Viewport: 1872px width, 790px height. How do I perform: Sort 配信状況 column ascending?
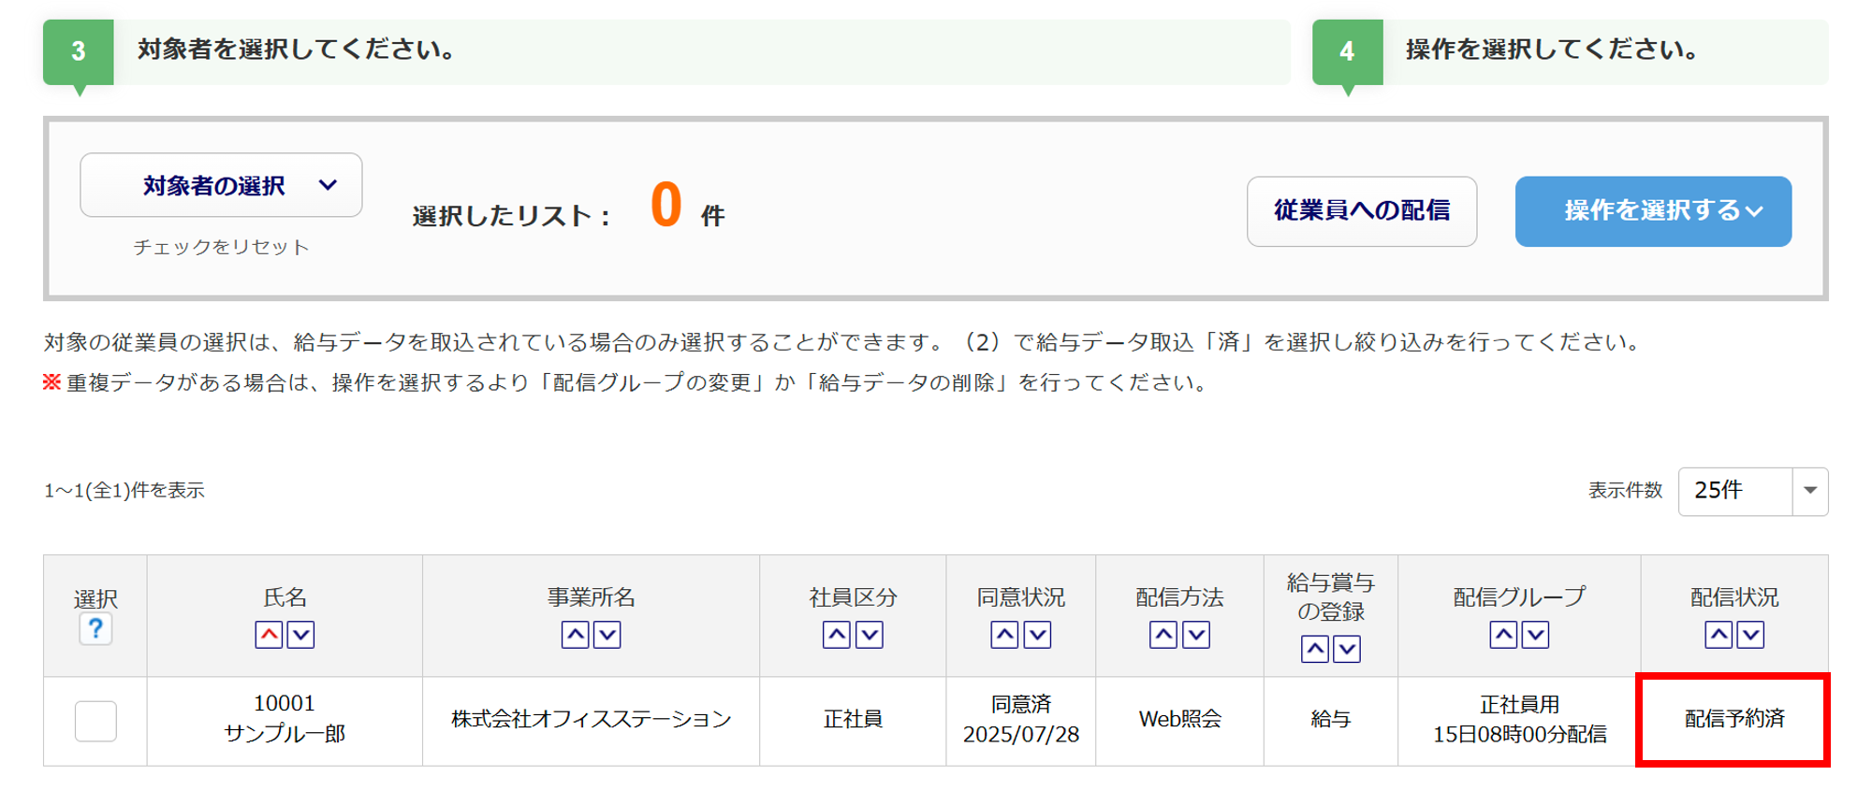coord(1718,635)
